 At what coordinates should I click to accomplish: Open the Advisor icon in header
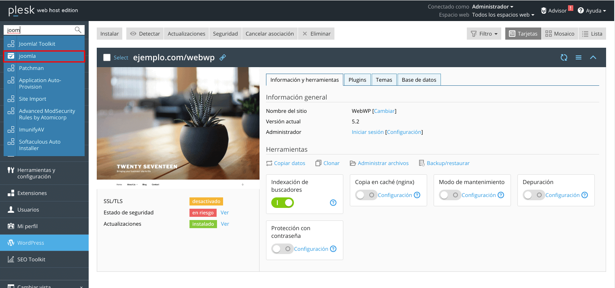point(543,11)
